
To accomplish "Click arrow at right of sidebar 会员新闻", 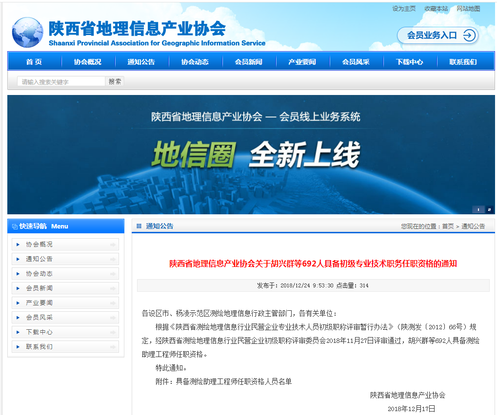I will (113, 288).
